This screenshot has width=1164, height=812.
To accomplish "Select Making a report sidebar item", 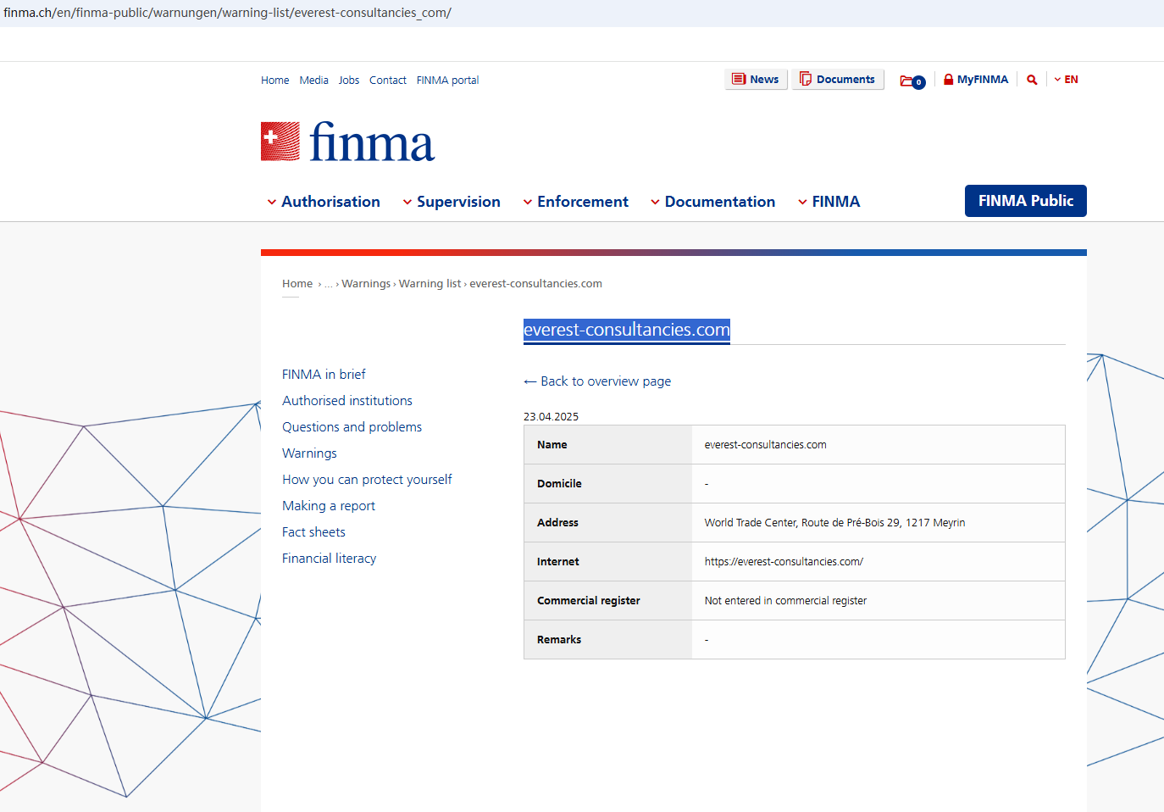I will click(329, 506).
